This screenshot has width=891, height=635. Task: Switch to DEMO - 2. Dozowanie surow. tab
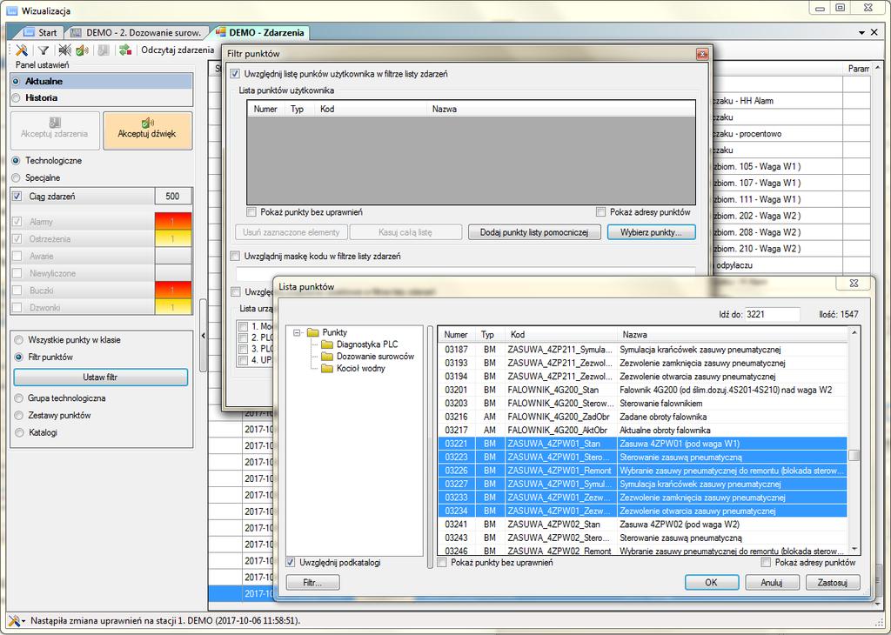[x=137, y=32]
